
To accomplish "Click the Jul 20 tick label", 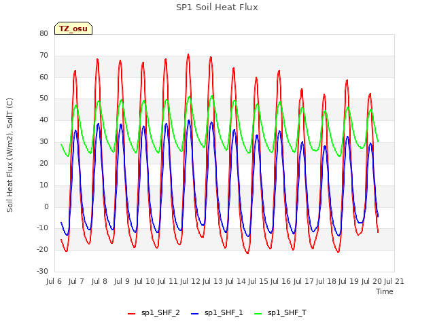I will [372, 281].
